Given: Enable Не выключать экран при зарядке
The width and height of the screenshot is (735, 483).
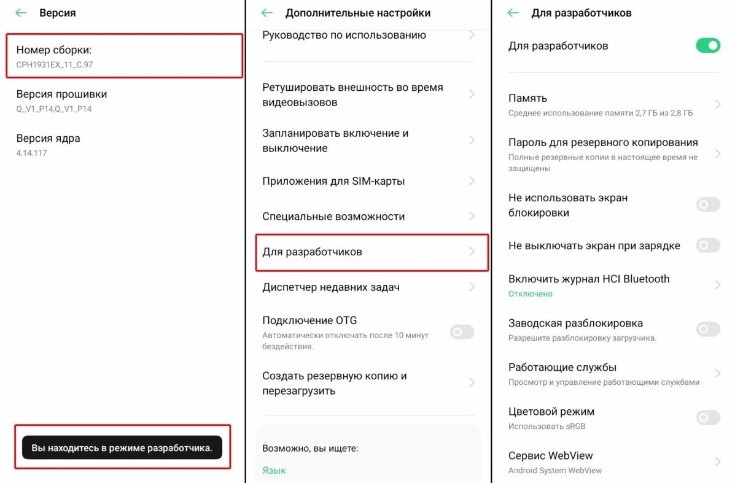Looking at the screenshot, I should 707,245.
